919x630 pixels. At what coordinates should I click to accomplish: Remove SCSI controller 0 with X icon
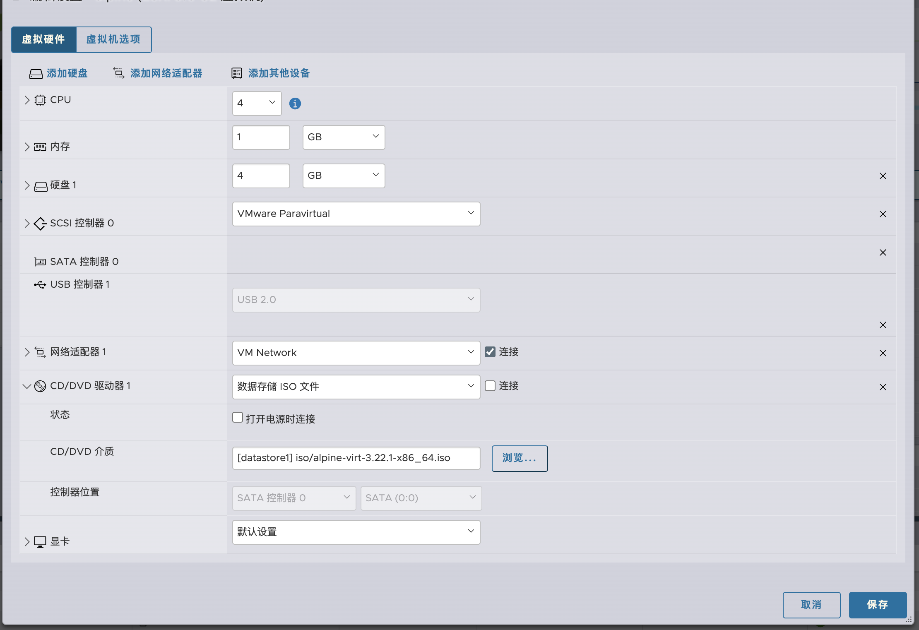point(883,214)
